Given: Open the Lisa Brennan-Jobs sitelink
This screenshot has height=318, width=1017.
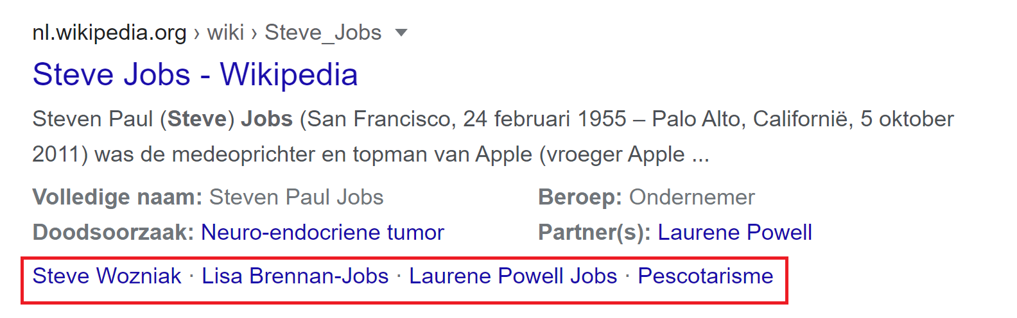Looking at the screenshot, I should (x=295, y=276).
